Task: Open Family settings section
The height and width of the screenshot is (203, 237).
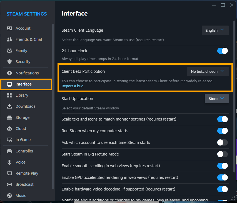Action: click(26, 51)
